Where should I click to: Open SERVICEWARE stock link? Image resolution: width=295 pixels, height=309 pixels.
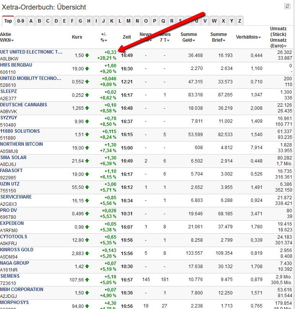(x=16, y=197)
